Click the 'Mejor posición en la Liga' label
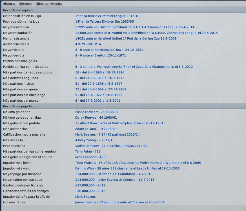Image resolution: width=246 pixels, height=211 pixels. (x=22, y=16)
